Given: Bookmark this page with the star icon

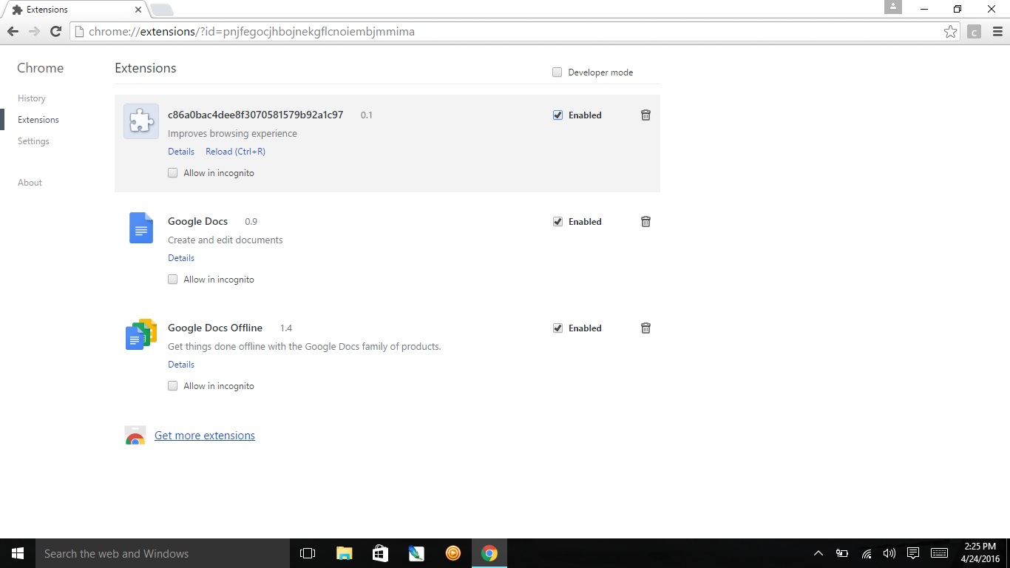Looking at the screenshot, I should (x=950, y=32).
